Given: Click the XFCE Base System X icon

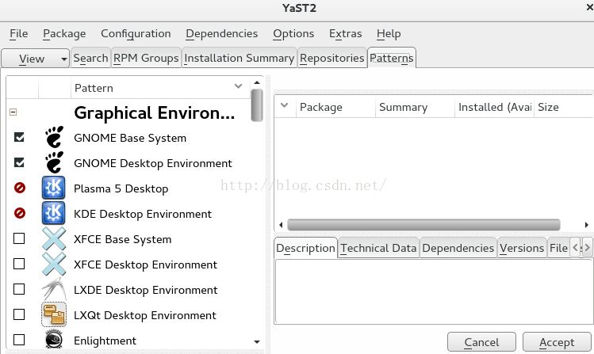Looking at the screenshot, I should 54,238.
